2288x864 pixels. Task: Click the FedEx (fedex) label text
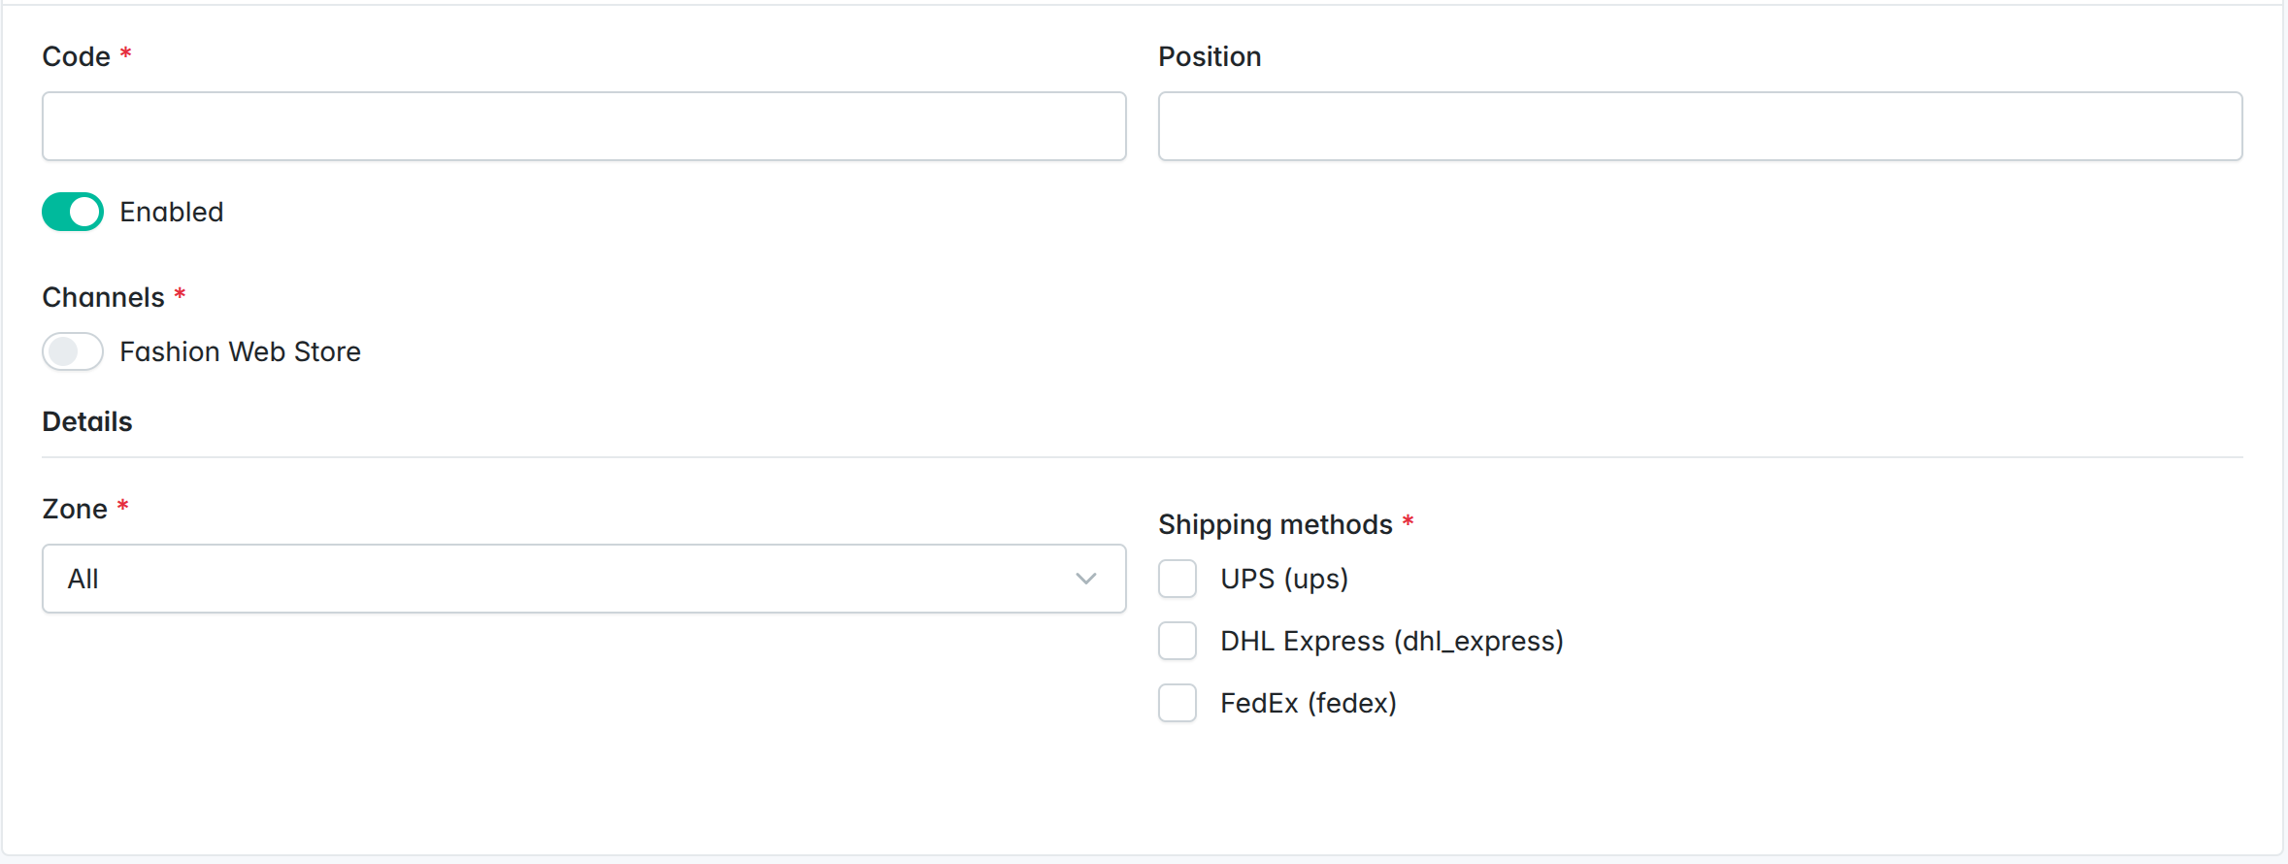pos(1308,703)
